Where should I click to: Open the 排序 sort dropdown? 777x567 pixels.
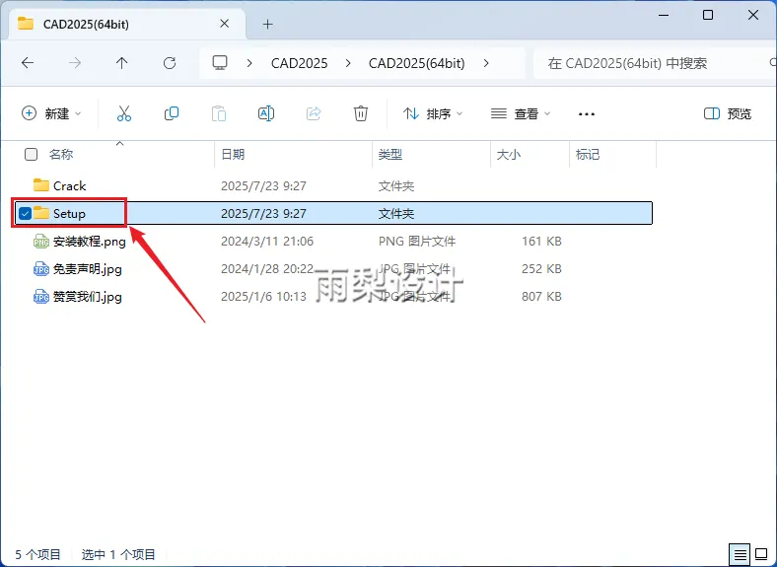pos(433,114)
